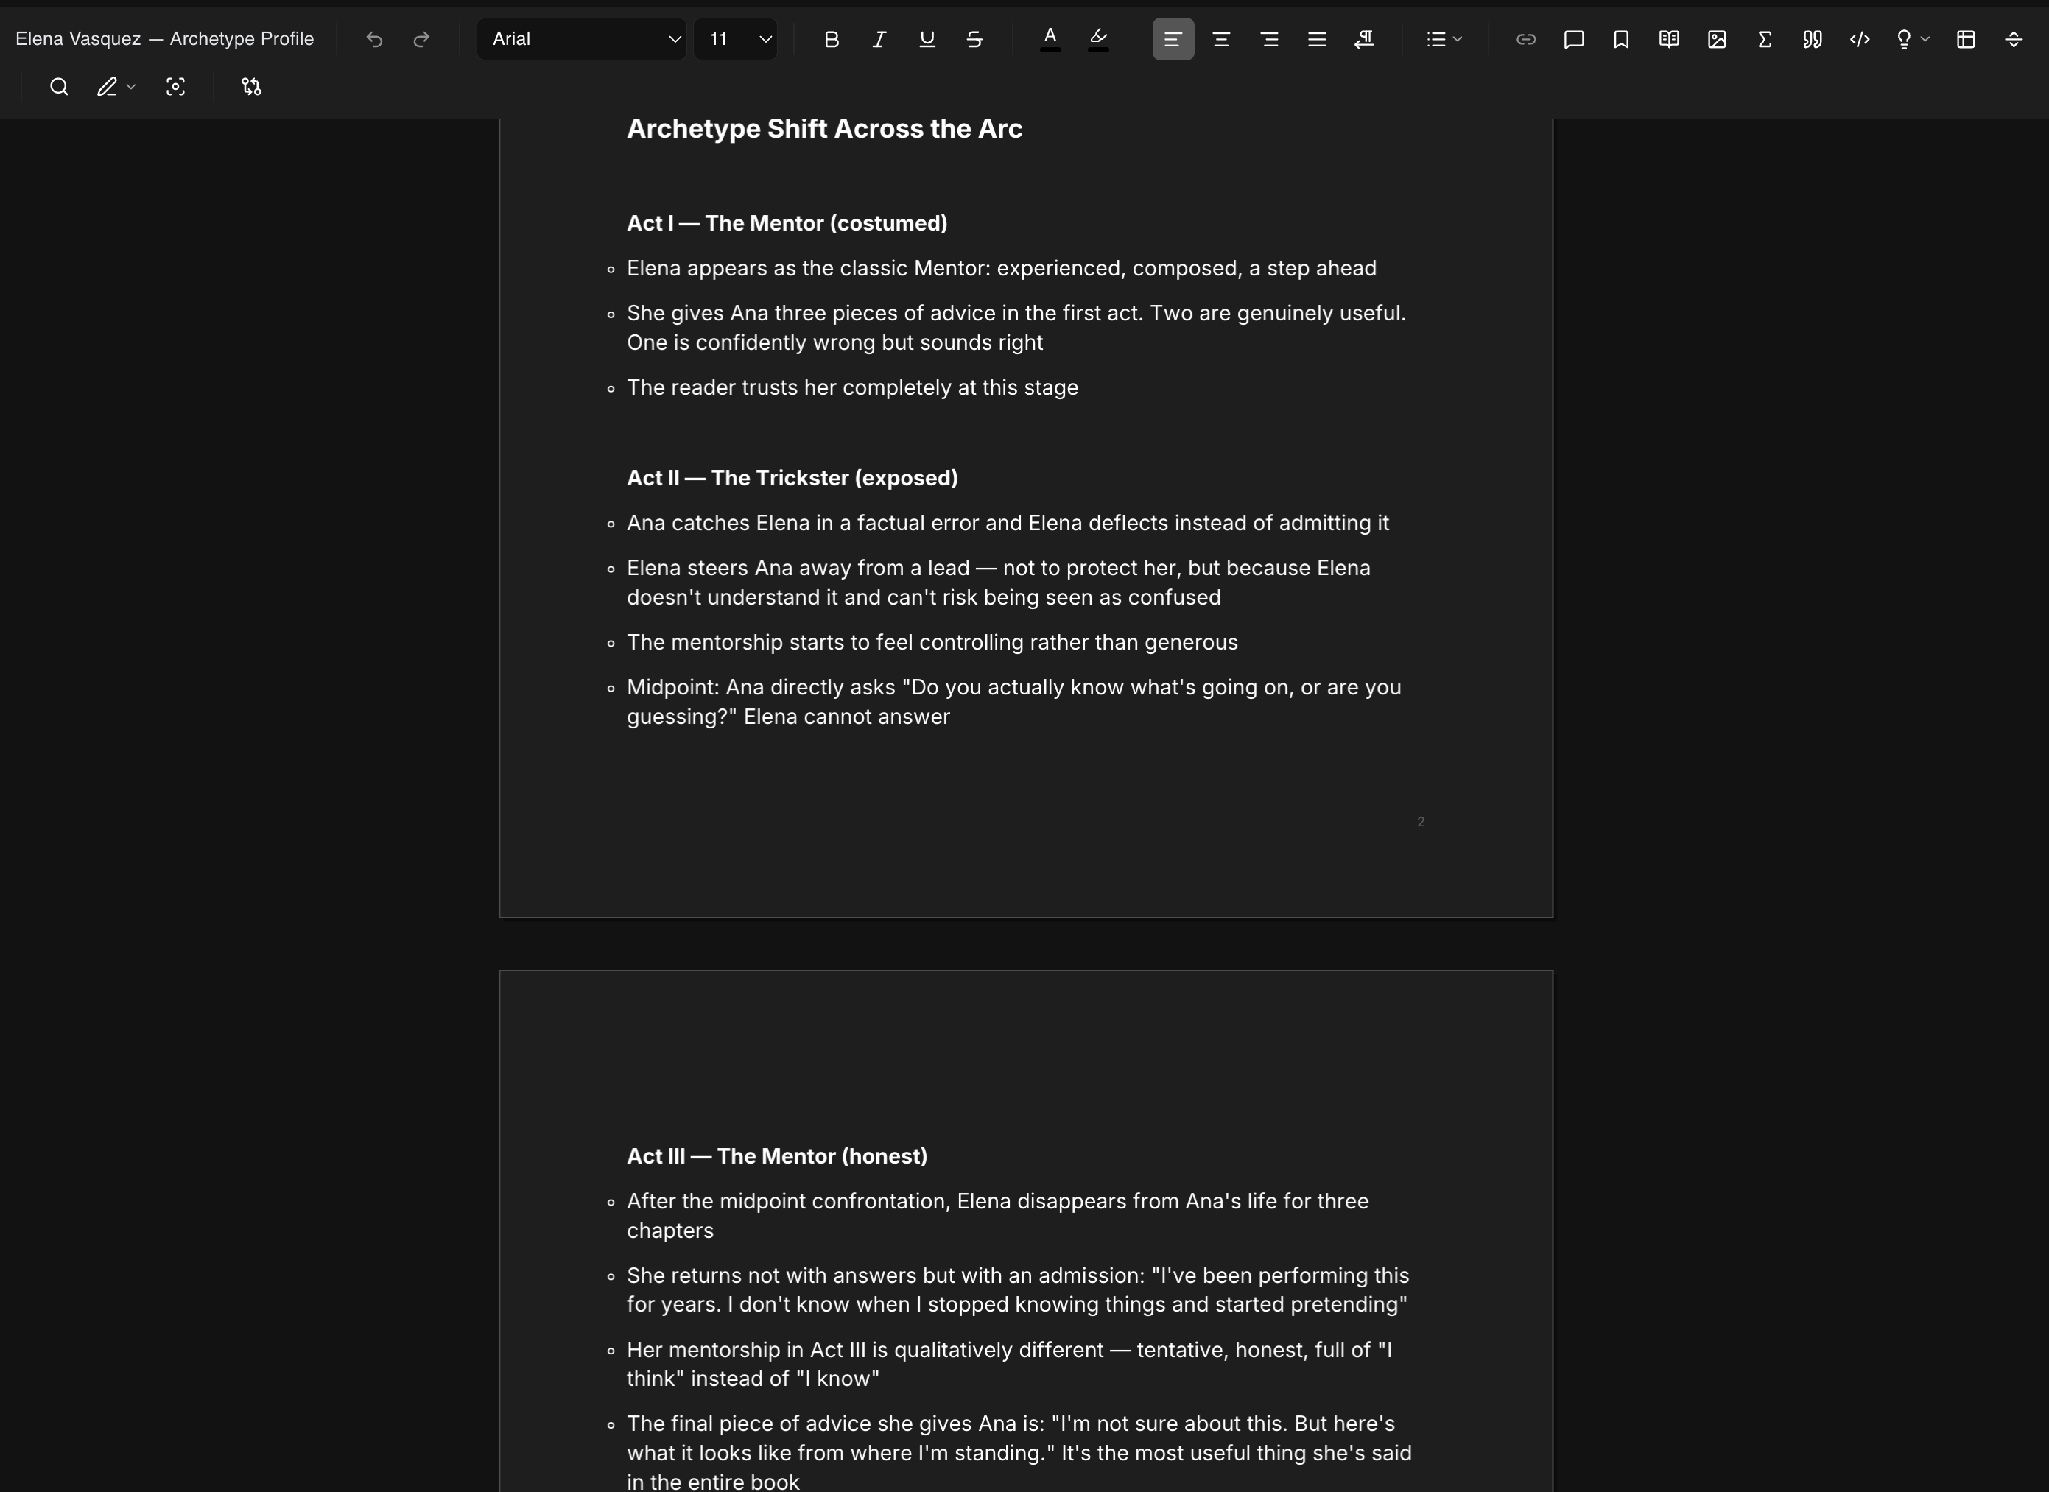The height and width of the screenshot is (1492, 2049).
Task: Toggle strikethrough formatting
Action: pyautogui.click(x=974, y=40)
